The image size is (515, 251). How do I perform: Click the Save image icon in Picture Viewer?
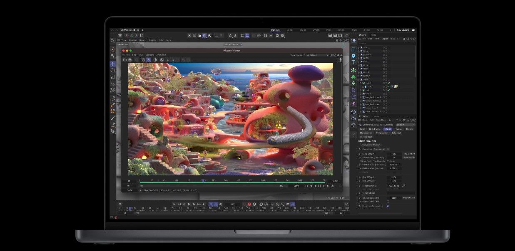click(x=130, y=60)
